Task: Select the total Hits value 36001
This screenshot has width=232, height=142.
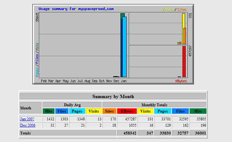Action: pyautogui.click(x=198, y=133)
